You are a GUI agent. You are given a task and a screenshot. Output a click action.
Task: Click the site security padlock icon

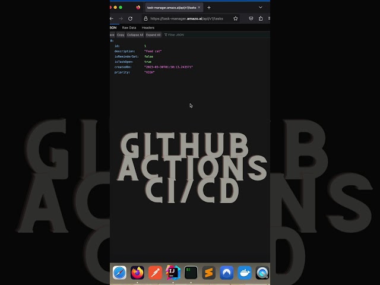point(145,18)
